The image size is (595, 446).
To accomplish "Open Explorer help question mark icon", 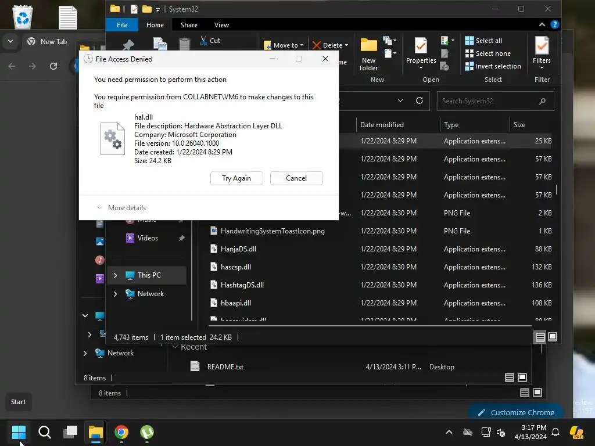I will [555, 24].
